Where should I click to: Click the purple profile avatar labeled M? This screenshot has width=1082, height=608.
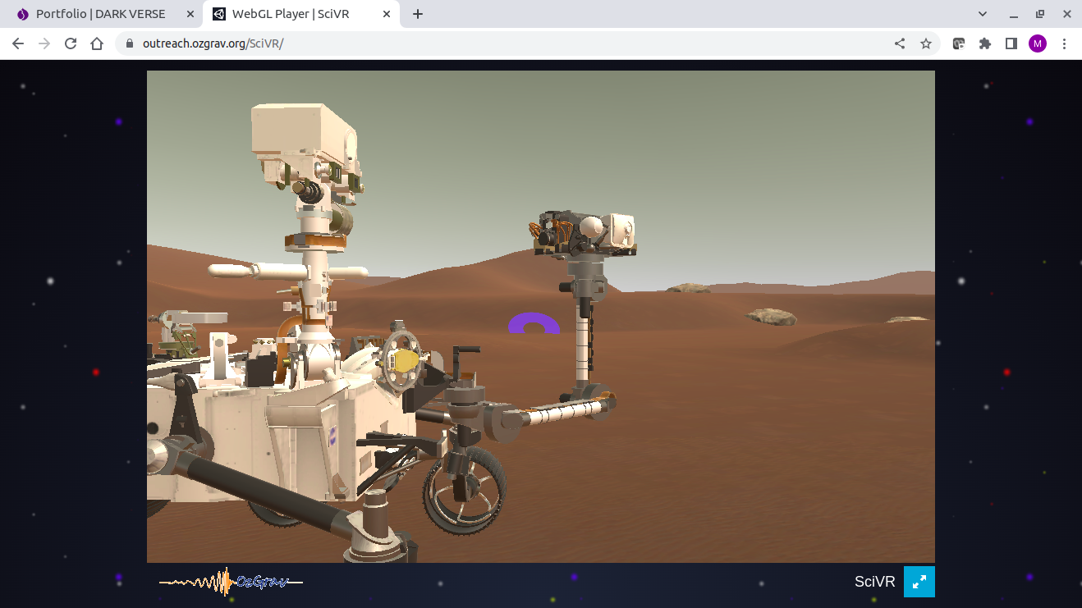1038,43
